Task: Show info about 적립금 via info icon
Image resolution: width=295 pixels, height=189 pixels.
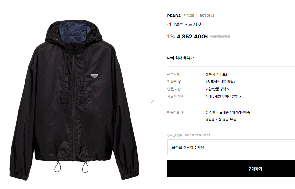Action: (180, 82)
